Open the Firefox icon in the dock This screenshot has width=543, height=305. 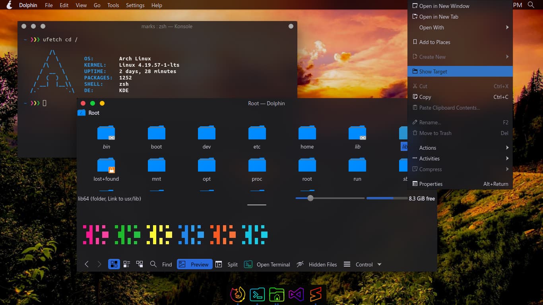[238, 295]
